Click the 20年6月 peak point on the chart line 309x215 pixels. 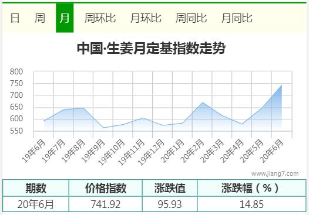[x=281, y=86]
